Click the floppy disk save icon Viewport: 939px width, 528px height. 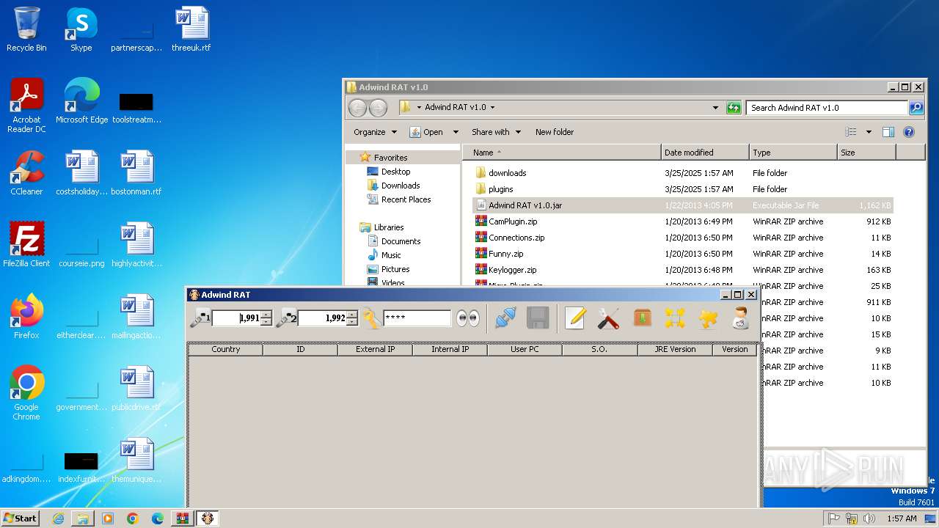click(x=538, y=318)
